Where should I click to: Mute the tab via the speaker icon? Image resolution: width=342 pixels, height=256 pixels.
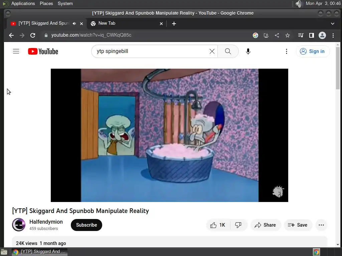click(x=74, y=24)
